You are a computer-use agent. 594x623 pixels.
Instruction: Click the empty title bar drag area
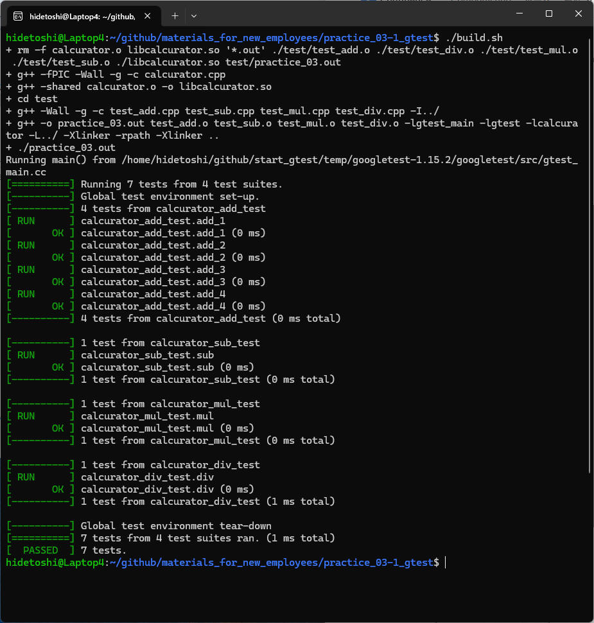(x=353, y=14)
